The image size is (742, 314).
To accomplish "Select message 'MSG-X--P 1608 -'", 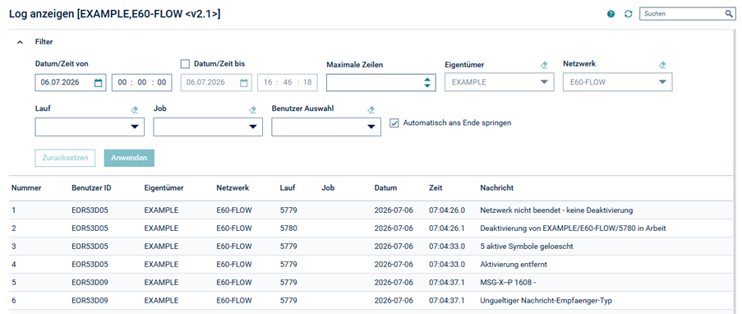I will coord(508,282).
